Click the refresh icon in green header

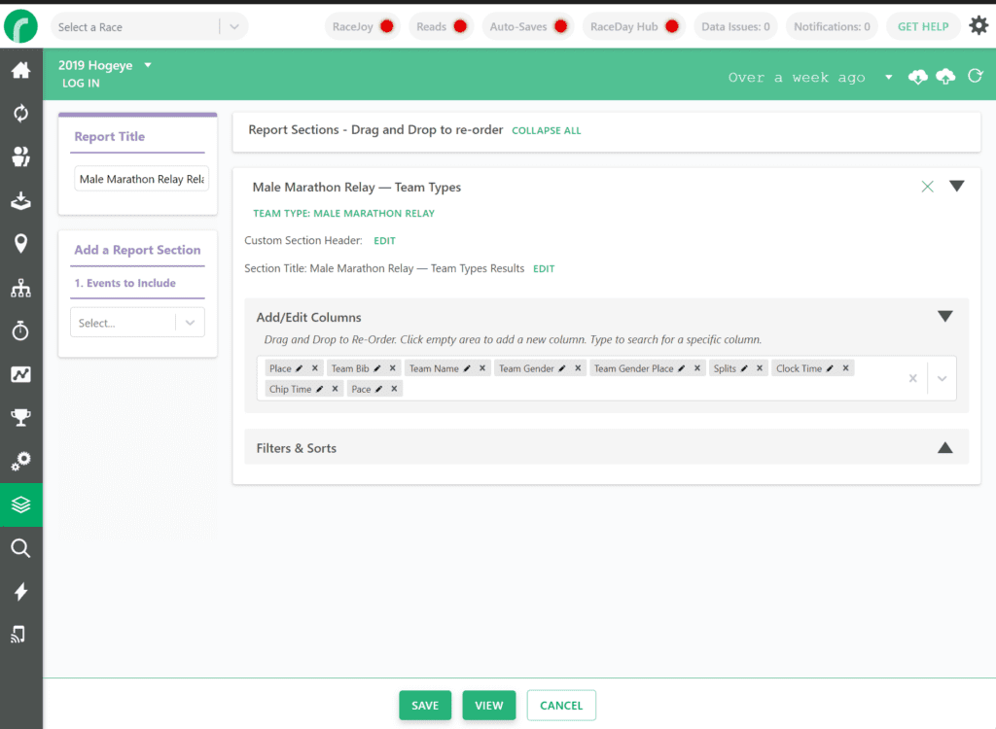pos(976,76)
